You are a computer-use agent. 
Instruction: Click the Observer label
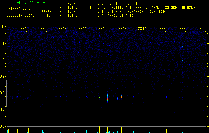[x=67, y=4]
